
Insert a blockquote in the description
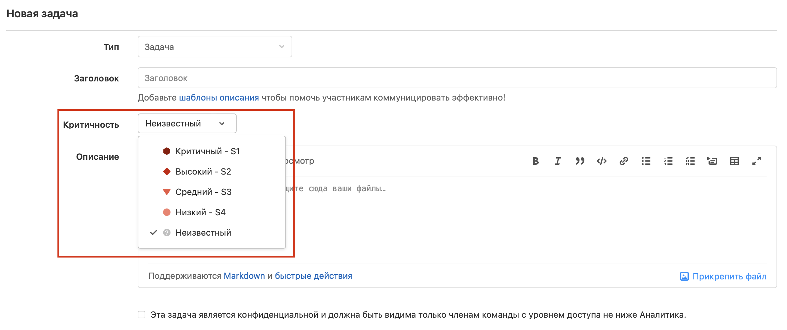click(x=580, y=161)
